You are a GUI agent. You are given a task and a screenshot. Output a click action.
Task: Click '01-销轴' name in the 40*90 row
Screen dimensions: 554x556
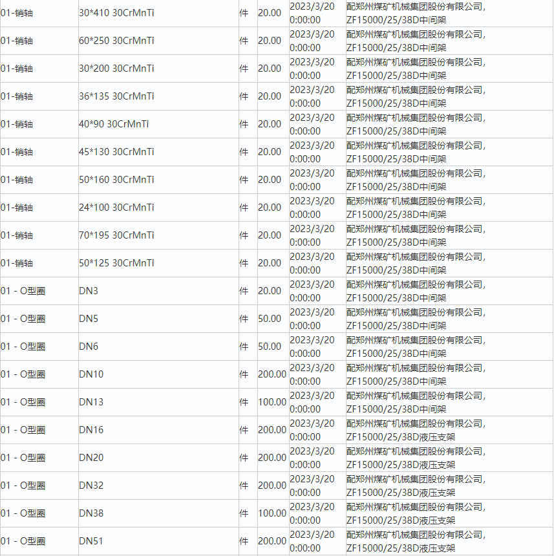[17, 124]
